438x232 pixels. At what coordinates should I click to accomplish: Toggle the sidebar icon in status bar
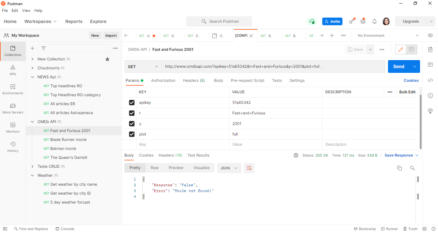coord(5,229)
